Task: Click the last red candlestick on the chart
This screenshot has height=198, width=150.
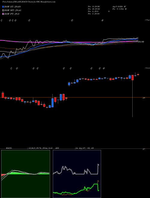Action: click(138, 74)
